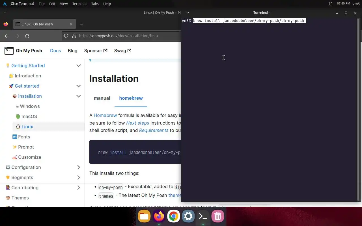Open the Edit menu in Xfce Terminal
The height and width of the screenshot is (226, 362).
pyautogui.click(x=52, y=4)
